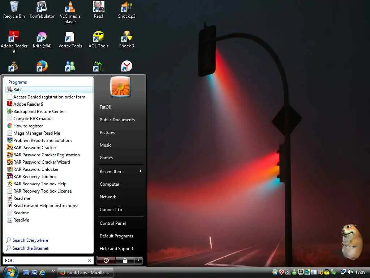Open RAR Recovery Toolbox License
370x278 pixels.
pos(49,191)
